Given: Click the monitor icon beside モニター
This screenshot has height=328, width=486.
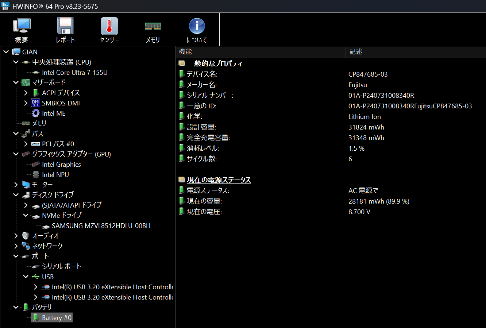Looking at the screenshot, I should pos(26,185).
